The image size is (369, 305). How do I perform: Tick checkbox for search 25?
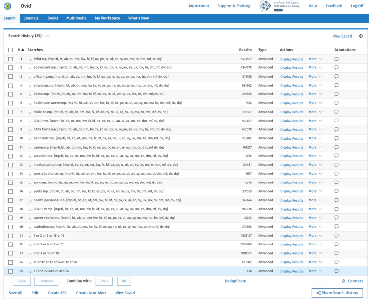tap(11, 271)
